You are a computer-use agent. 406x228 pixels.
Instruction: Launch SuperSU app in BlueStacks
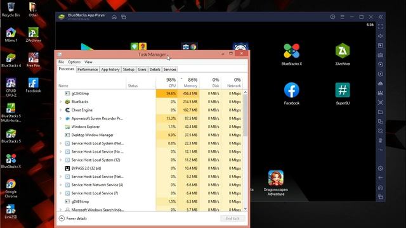tap(343, 94)
